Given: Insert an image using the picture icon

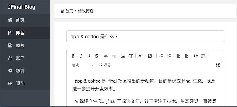Looking at the screenshot, I should [123, 56].
